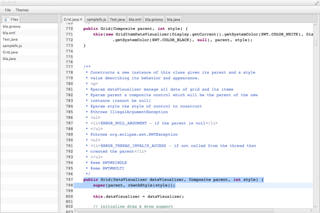The image size is (320, 213).
Task: Open Test.java in the file list
Action: (29, 39)
